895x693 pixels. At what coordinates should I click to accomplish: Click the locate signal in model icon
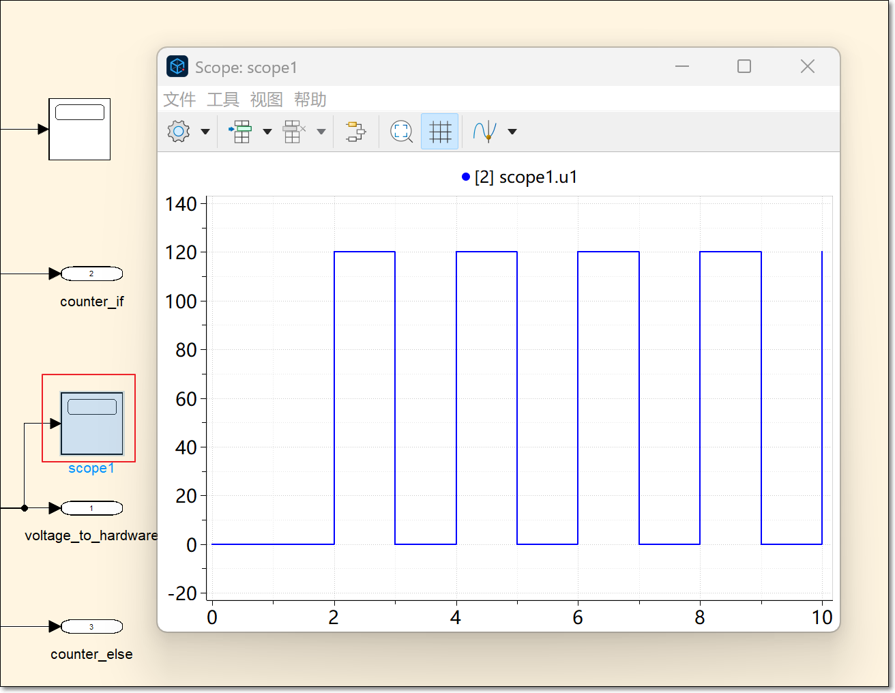(x=355, y=131)
